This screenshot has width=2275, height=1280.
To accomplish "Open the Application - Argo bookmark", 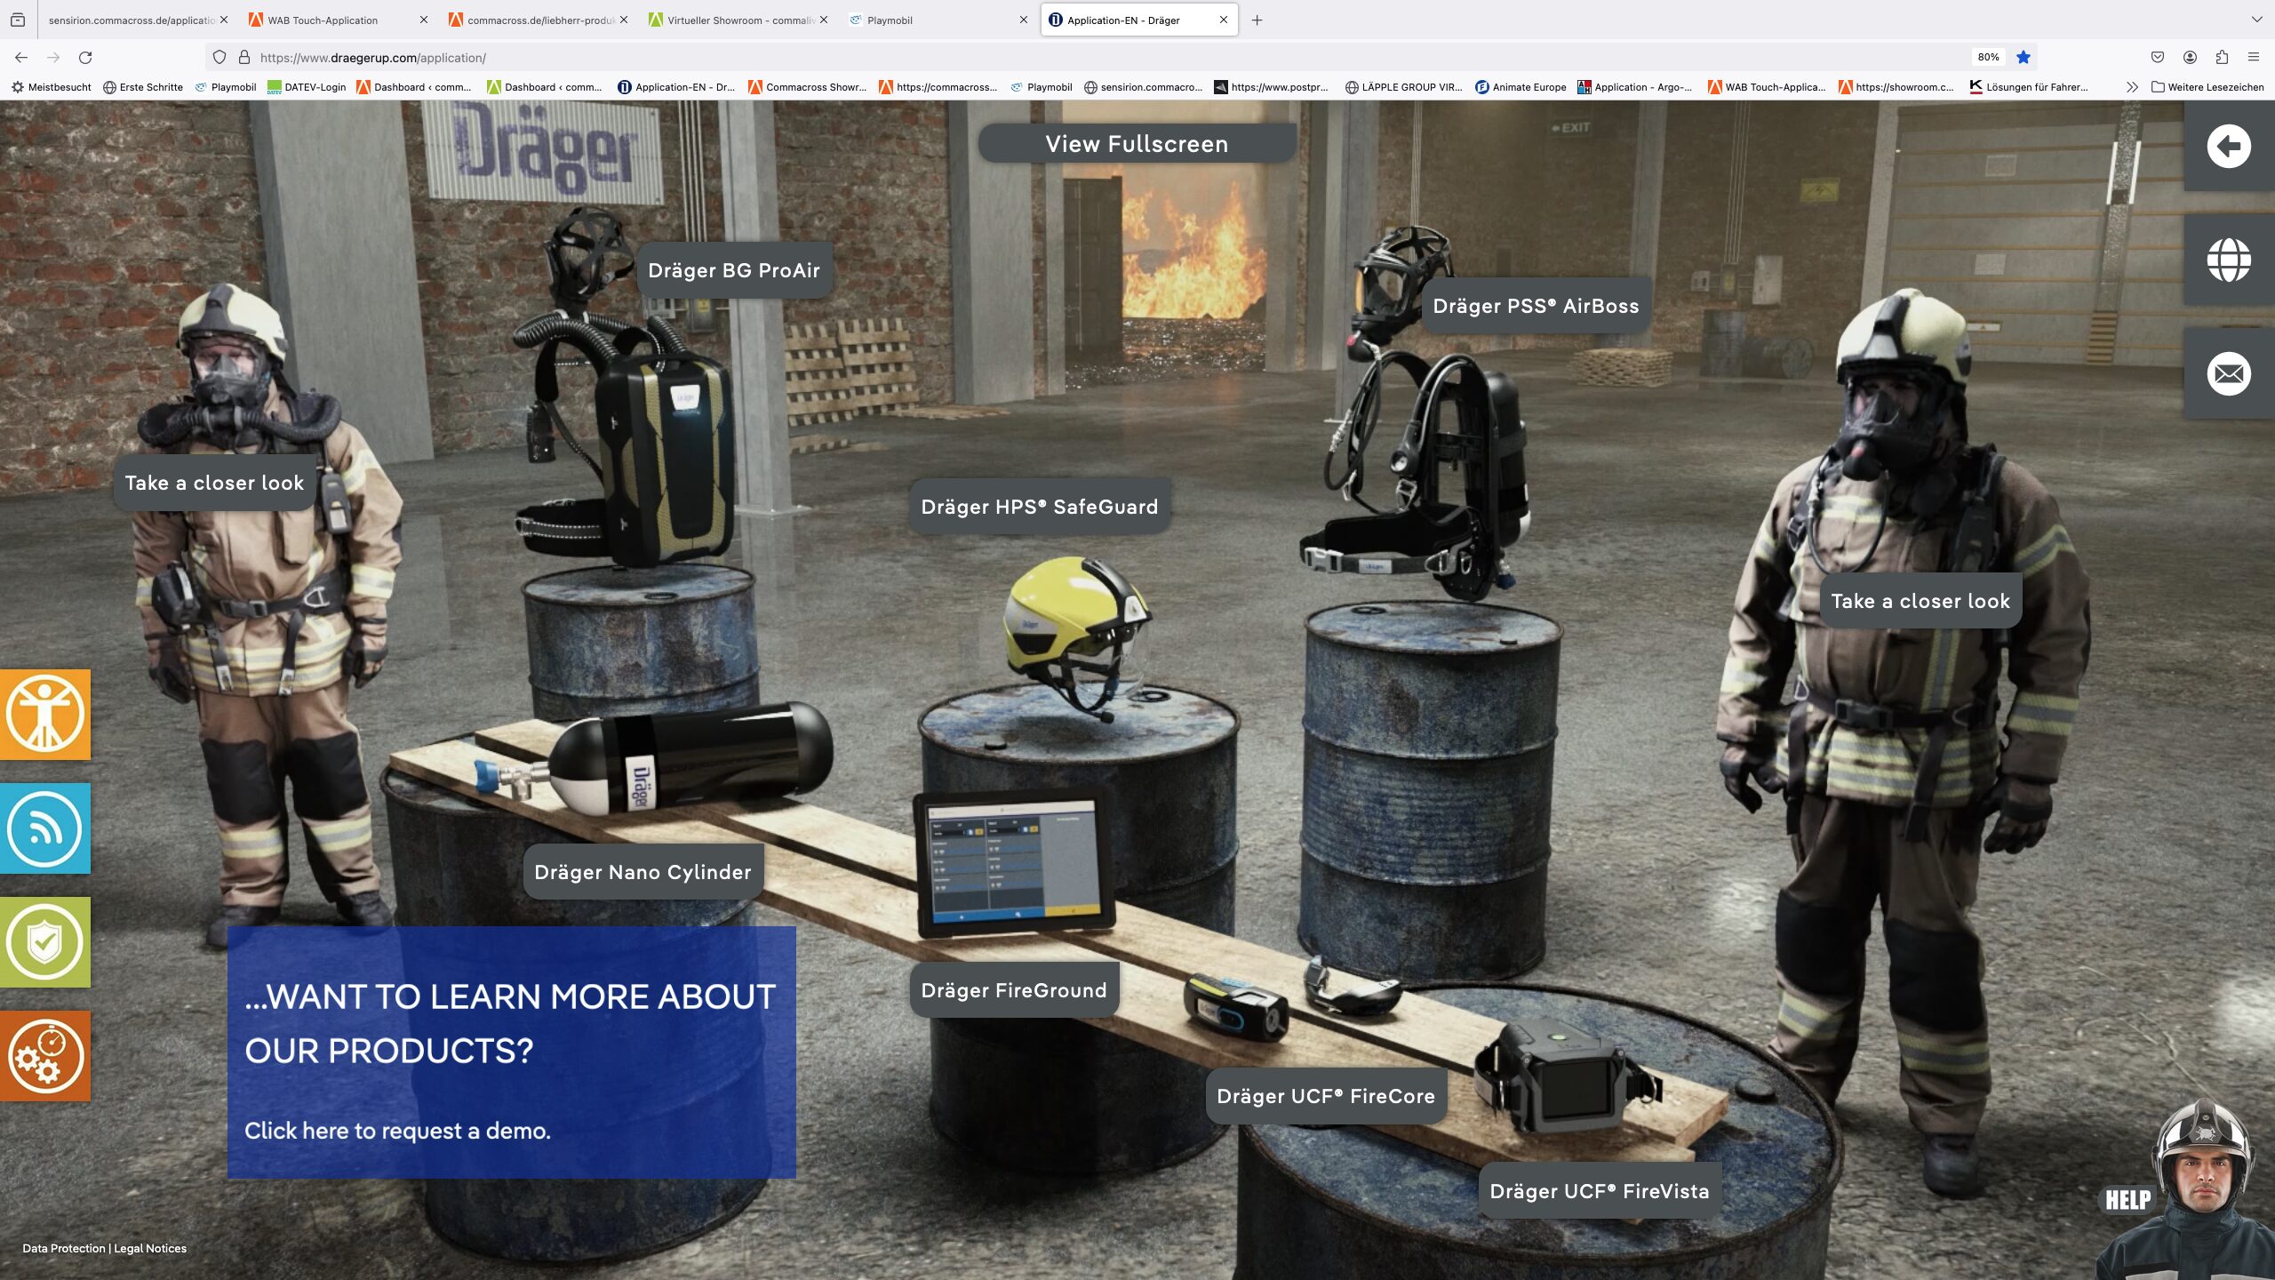I will (1634, 87).
